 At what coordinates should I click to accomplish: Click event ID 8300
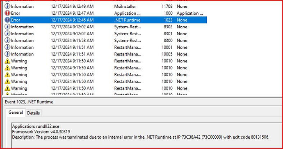pyautogui.click(x=168, y=41)
